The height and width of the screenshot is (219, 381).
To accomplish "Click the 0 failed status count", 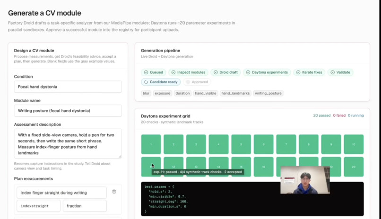I will (339, 115).
